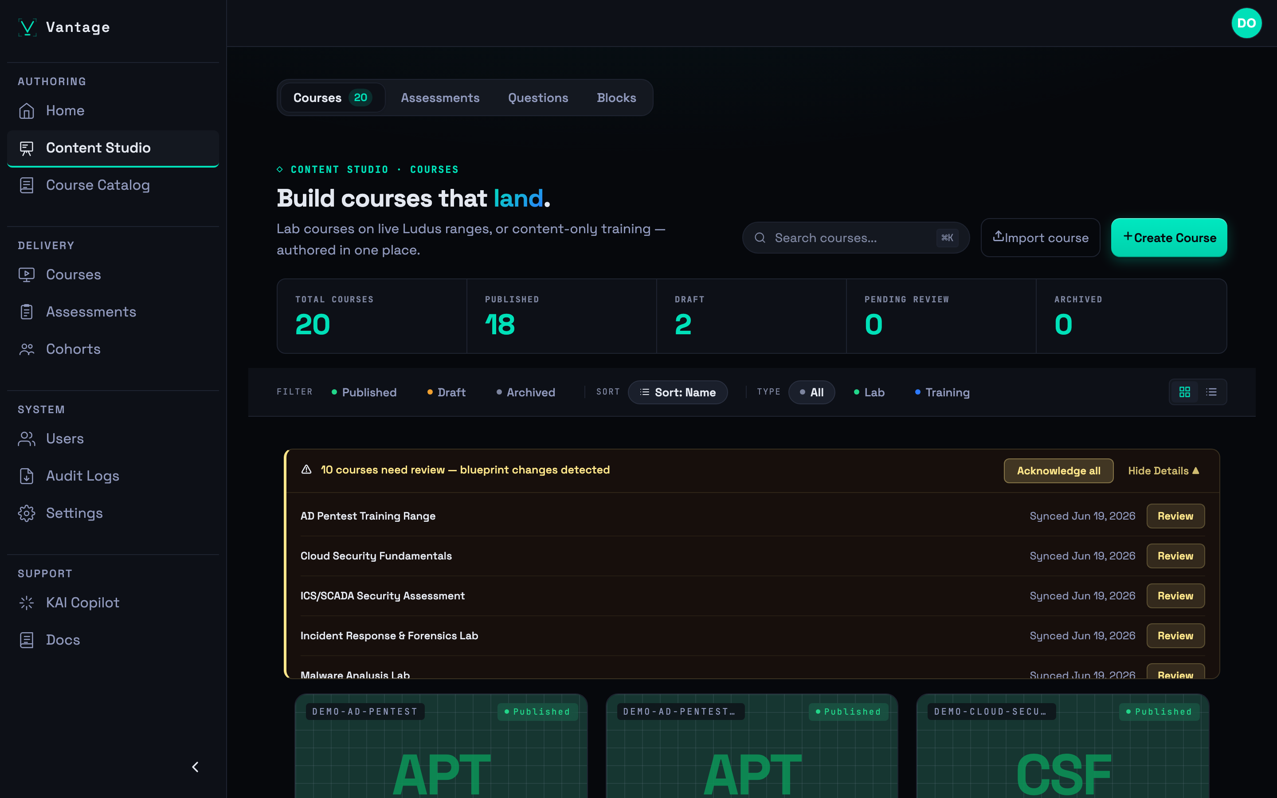This screenshot has width=1277, height=798.
Task: Click the plus icon on Create Course
Action: pos(1128,236)
